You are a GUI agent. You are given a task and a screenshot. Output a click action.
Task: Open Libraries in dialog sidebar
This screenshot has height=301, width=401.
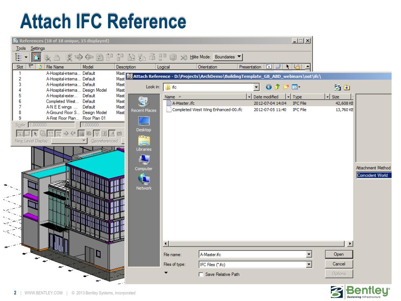(x=144, y=143)
